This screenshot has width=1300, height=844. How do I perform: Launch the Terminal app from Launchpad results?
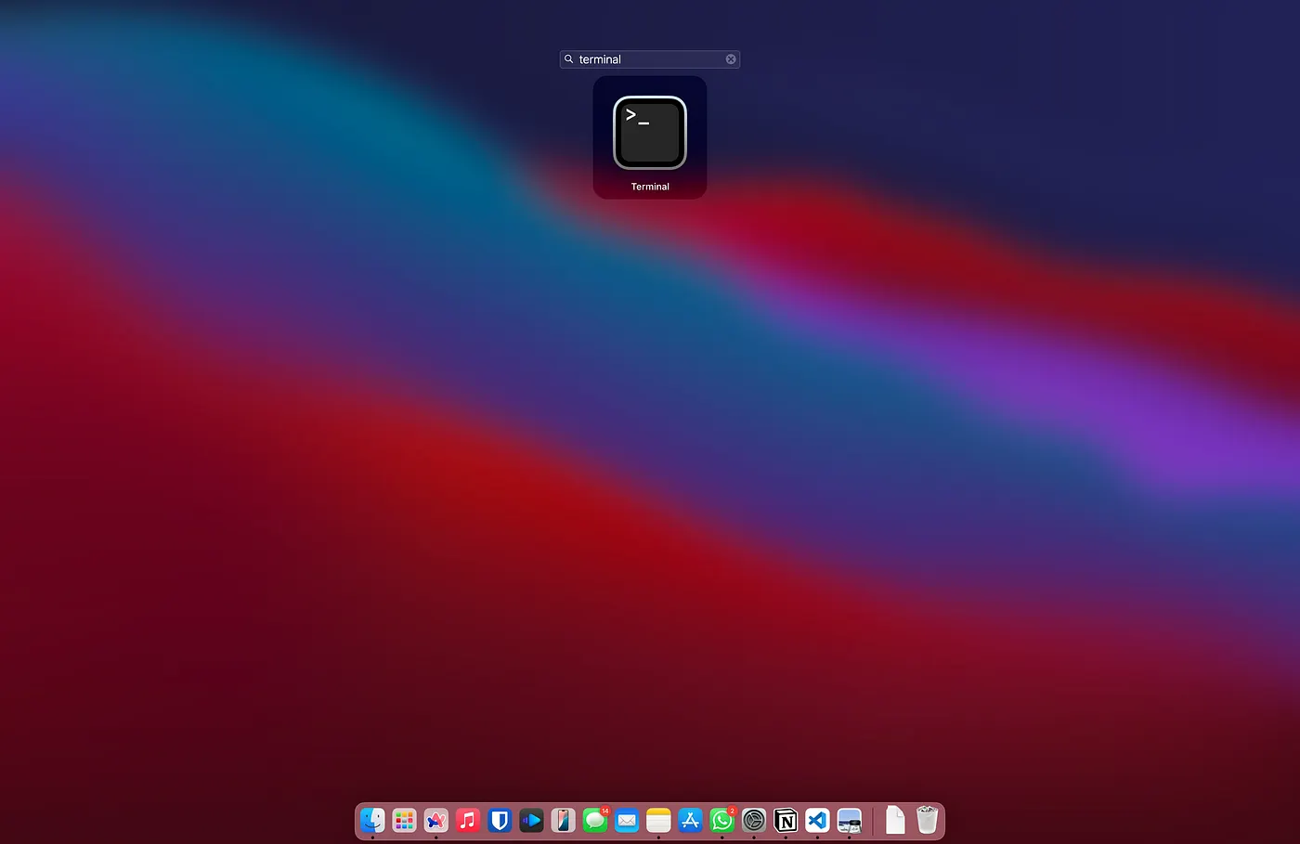pos(650,134)
